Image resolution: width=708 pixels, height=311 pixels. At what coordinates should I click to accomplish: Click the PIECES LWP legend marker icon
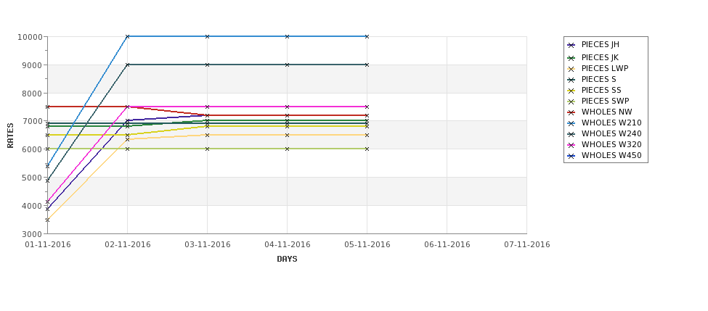[x=571, y=69]
